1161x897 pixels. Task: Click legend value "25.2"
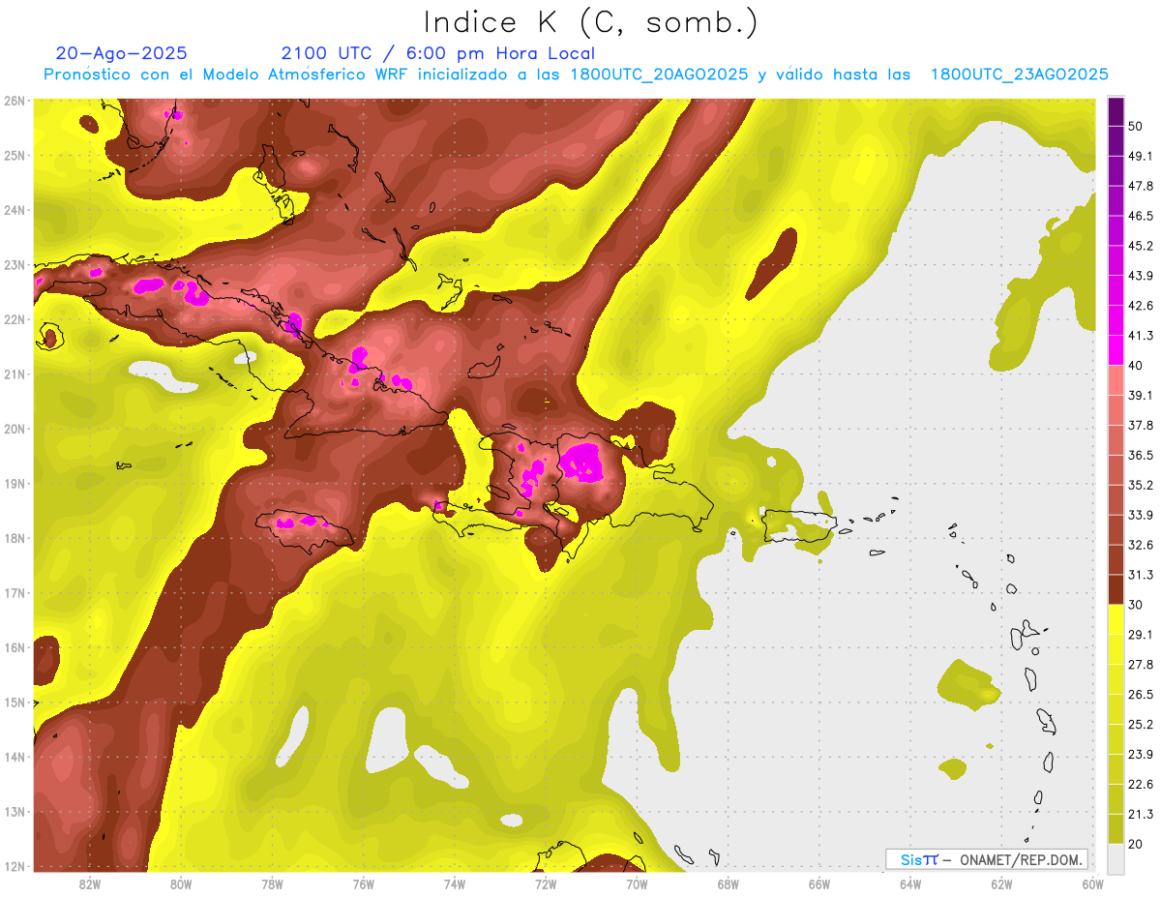coord(1141,725)
